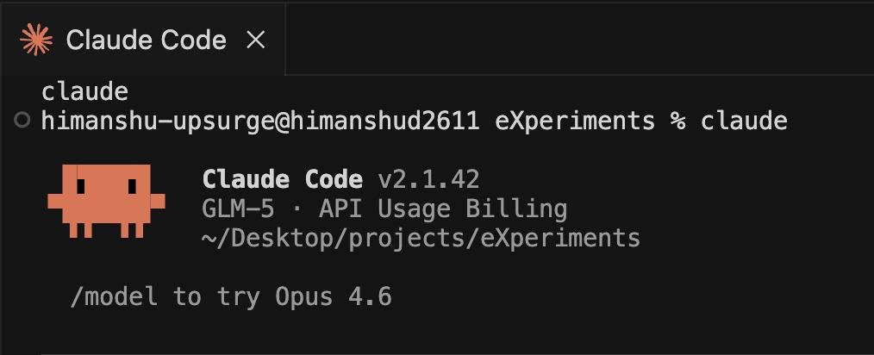Click the mascot's right eye
This screenshot has width=874, height=355.
131,184
